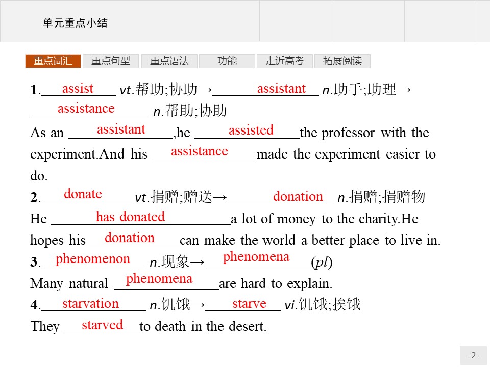The width and height of the screenshot is (490, 367).
Task: Click the has donated filled blank
Action: coord(131,217)
